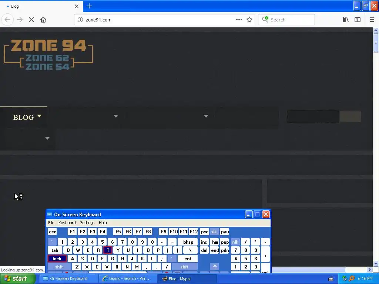This screenshot has width=379, height=284.
Task: Expand the second navigation menu arrow
Action: [116, 116]
